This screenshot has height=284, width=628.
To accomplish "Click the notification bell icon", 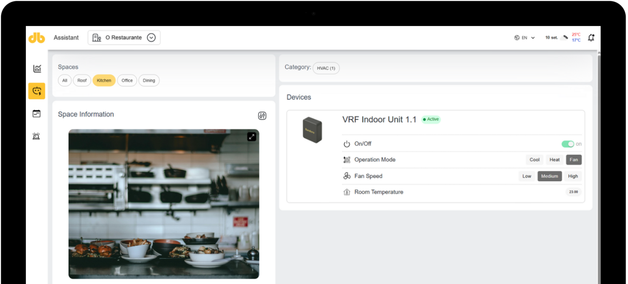I will tap(591, 38).
